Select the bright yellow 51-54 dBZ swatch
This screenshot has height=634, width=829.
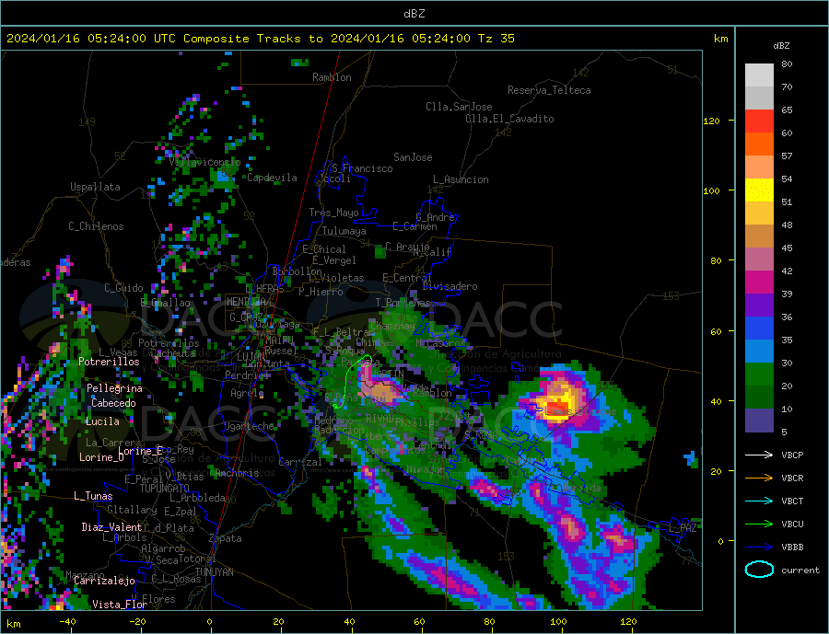tap(759, 190)
